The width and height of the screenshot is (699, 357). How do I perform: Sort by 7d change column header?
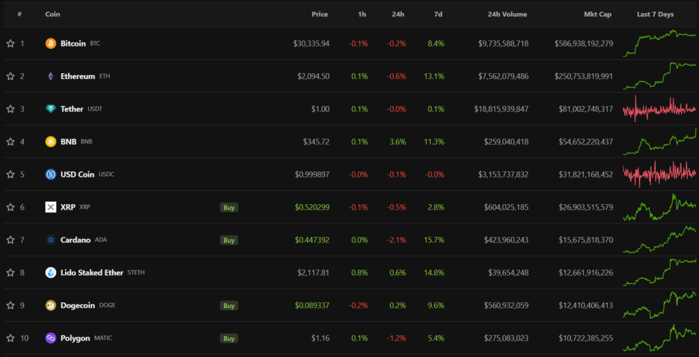pos(437,14)
